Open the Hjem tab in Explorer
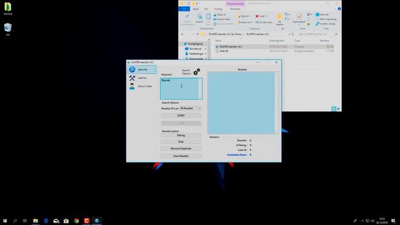 point(196,9)
